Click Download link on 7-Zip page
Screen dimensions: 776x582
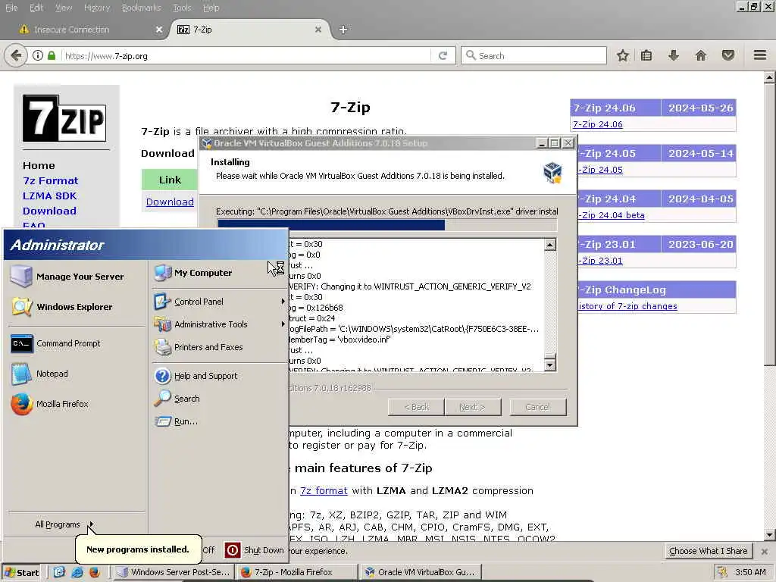point(170,202)
